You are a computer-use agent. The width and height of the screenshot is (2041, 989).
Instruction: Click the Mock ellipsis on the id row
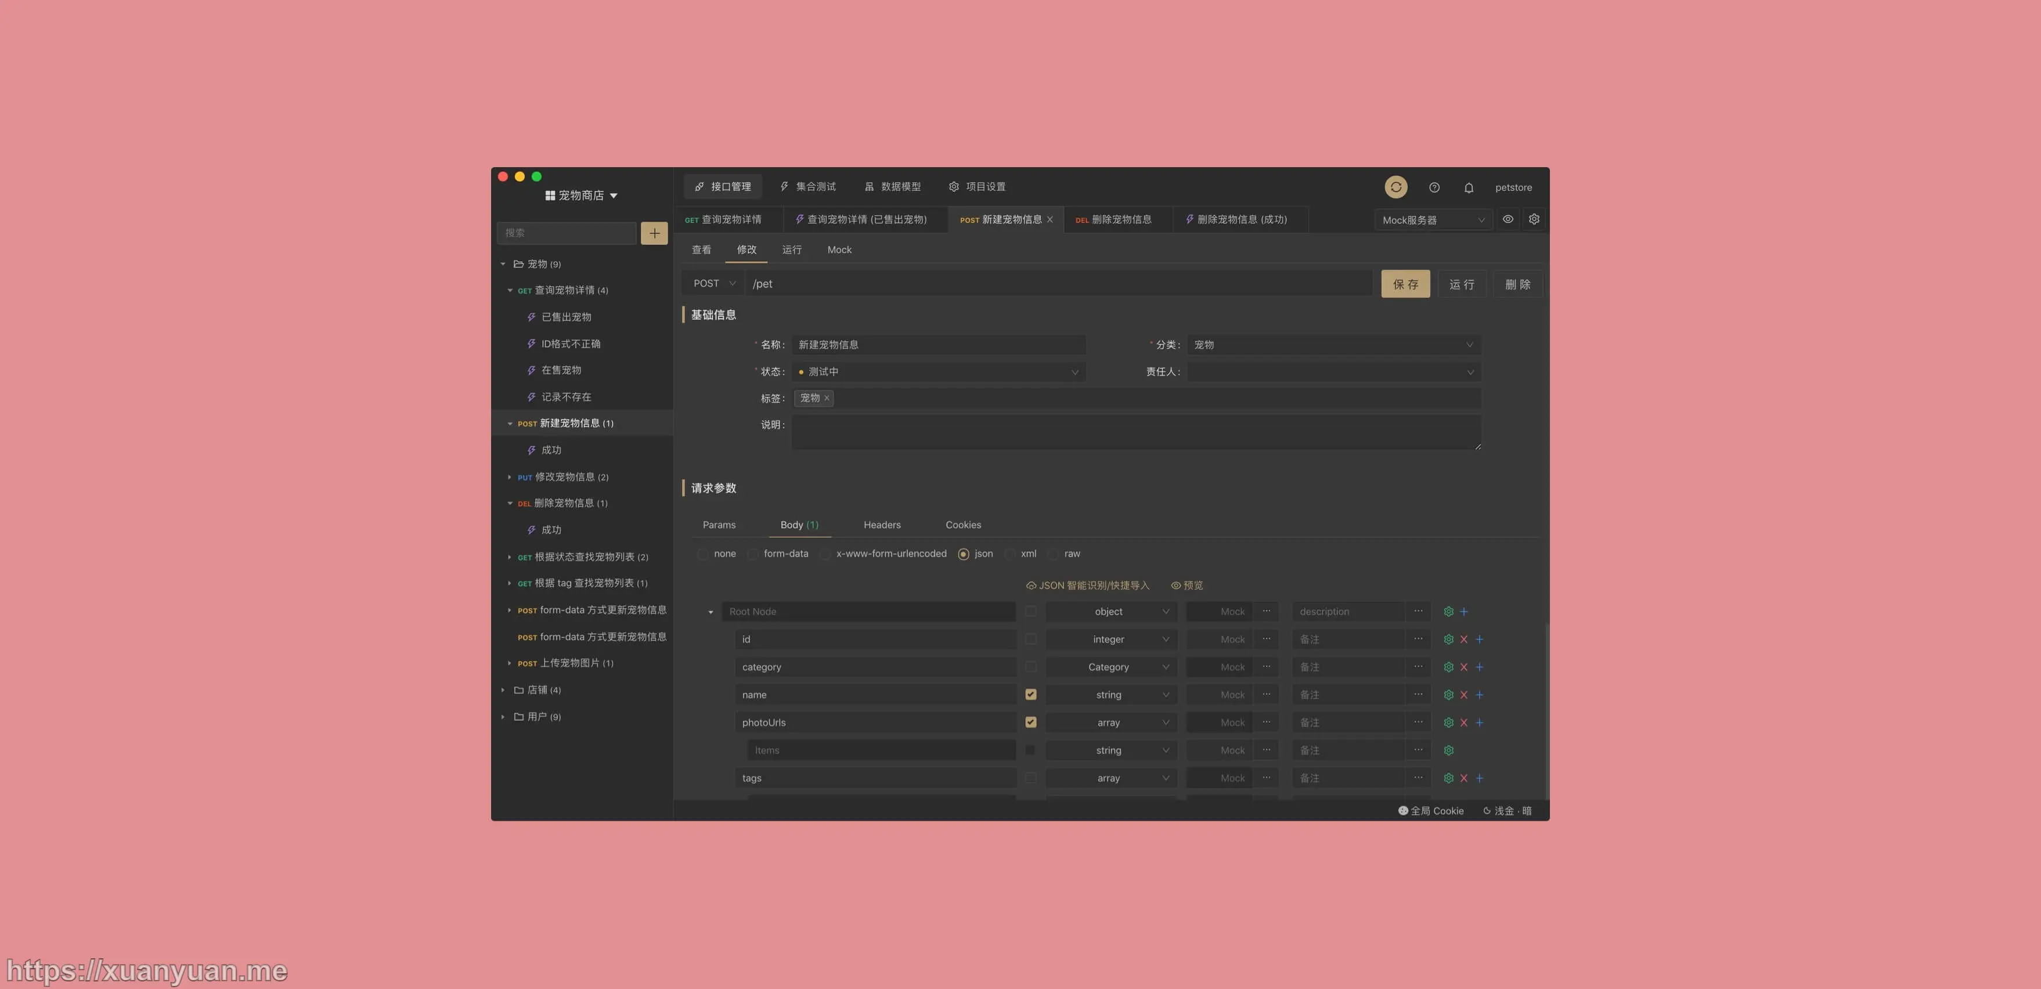(1266, 638)
